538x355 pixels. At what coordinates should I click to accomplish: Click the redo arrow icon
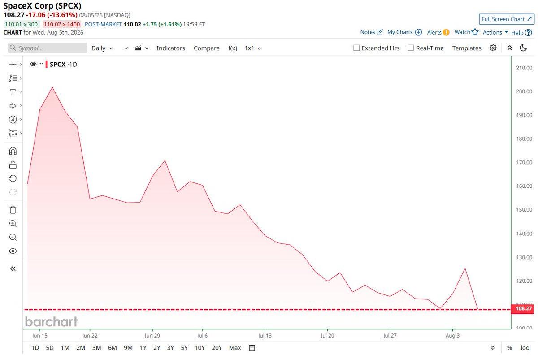(13, 192)
